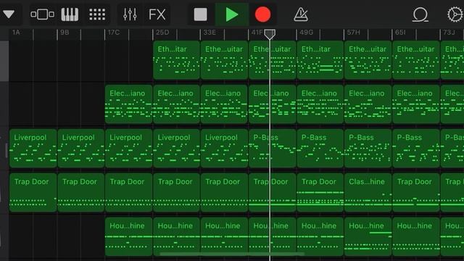464x261 pixels.
Task: Jump to section marker 25D
Action: [162, 32]
